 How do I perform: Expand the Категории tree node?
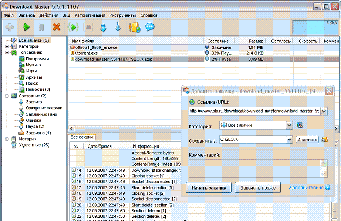click(7, 46)
